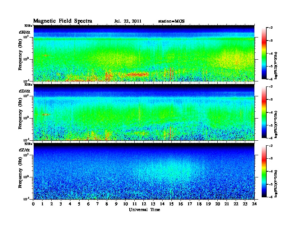Click hour tick label "10" on the time axis
This screenshot has width=303, height=234.
(x=125, y=204)
